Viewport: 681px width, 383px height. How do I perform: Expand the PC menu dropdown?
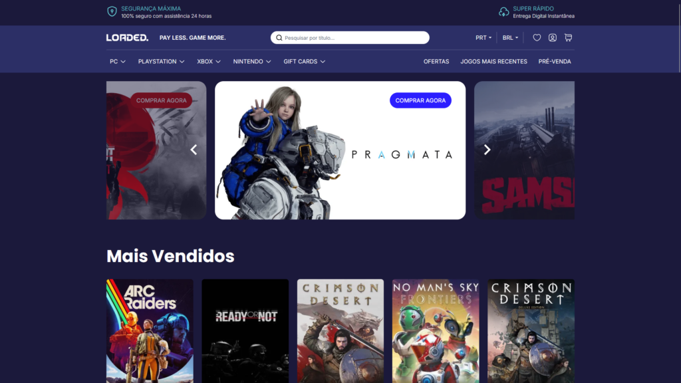tap(118, 61)
